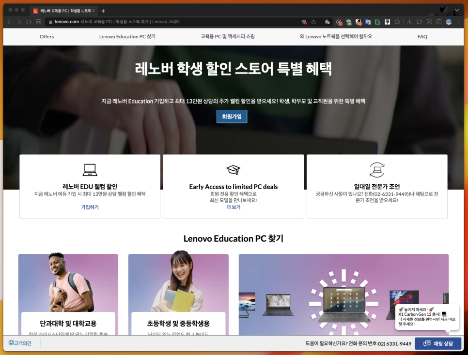Open a new browser tab
Screen dimensions: 468x355
(x=103, y=11)
